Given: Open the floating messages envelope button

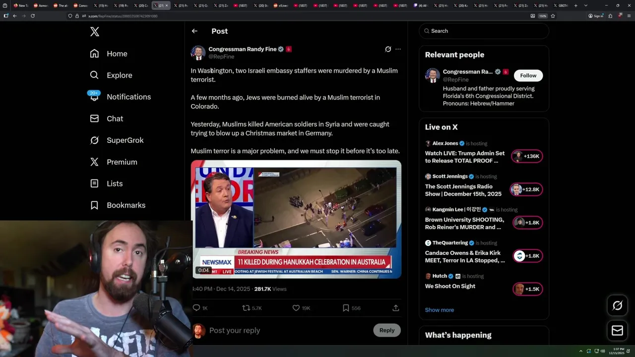Looking at the screenshot, I should (618, 331).
